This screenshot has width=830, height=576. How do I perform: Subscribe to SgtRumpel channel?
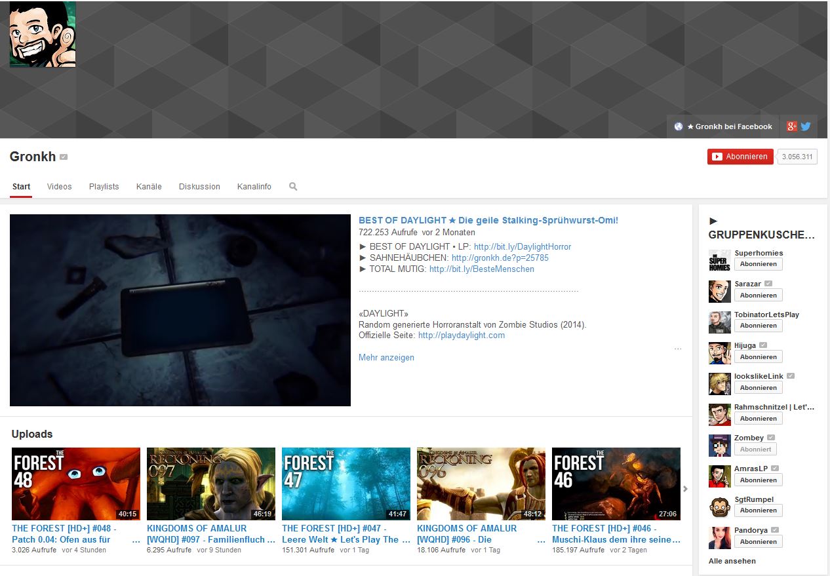click(x=758, y=510)
